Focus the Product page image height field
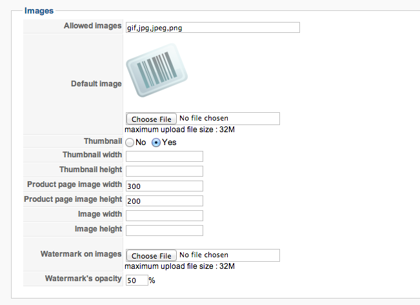 (x=165, y=201)
